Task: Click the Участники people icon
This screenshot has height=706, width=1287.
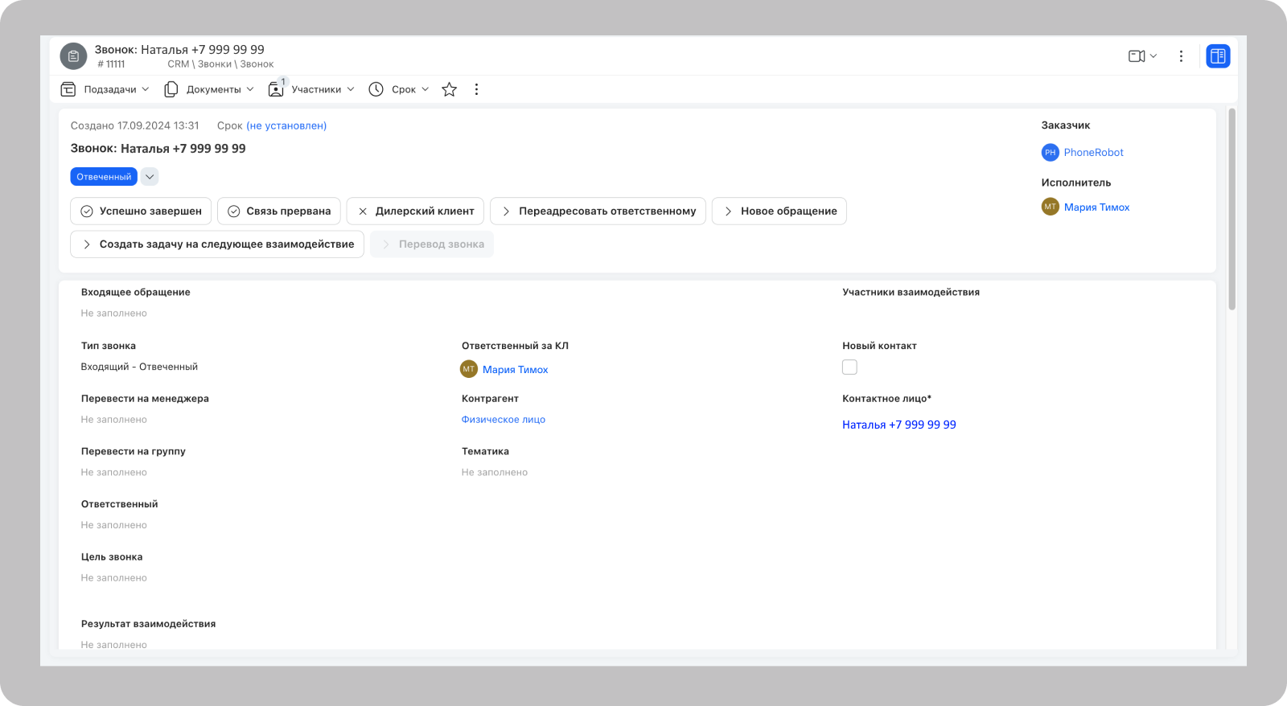Action: (x=276, y=88)
